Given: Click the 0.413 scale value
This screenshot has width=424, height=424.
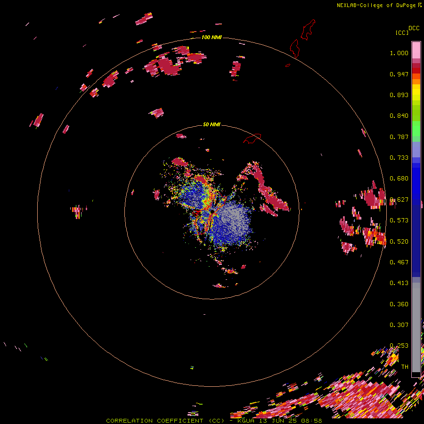Looking at the screenshot, I should pos(399,283).
